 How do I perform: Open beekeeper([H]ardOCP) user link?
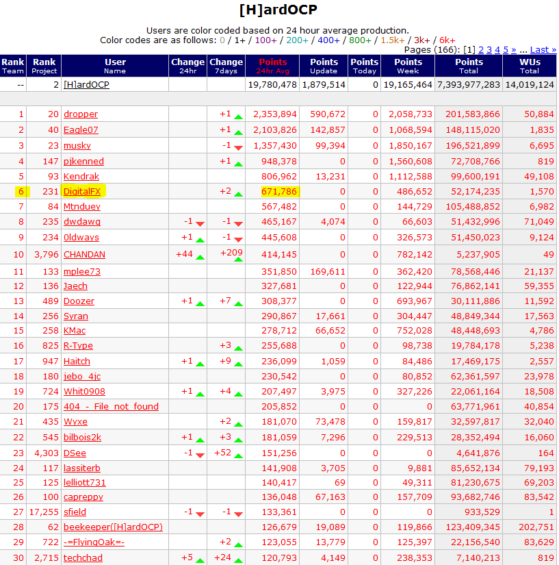(x=113, y=527)
